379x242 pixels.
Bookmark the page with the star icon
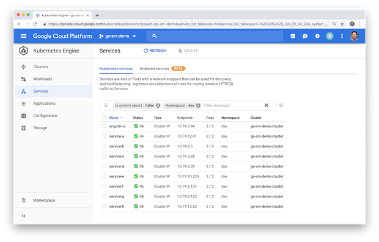coord(342,24)
